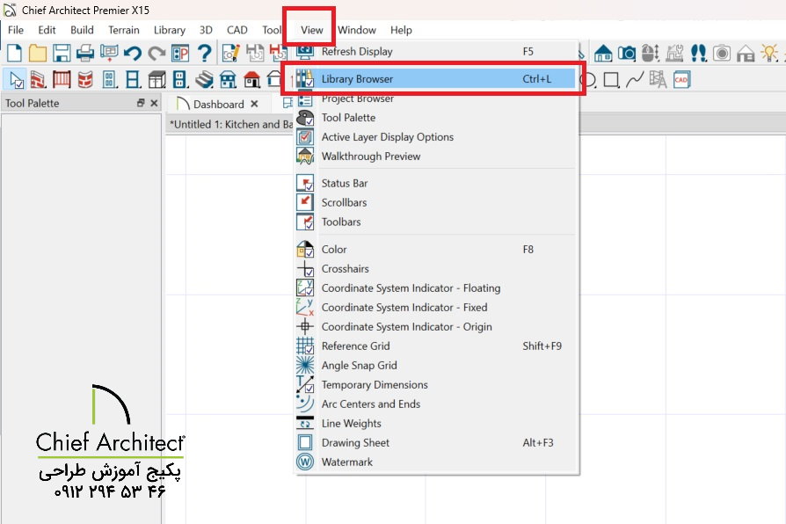Click the camera-with-pencil toolbar icon
This screenshot has height=524, width=786.
(x=231, y=53)
